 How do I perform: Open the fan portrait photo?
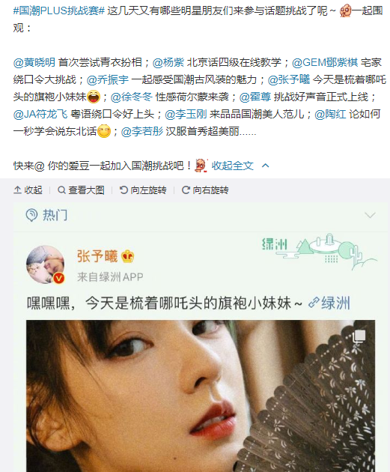[x=201, y=396]
